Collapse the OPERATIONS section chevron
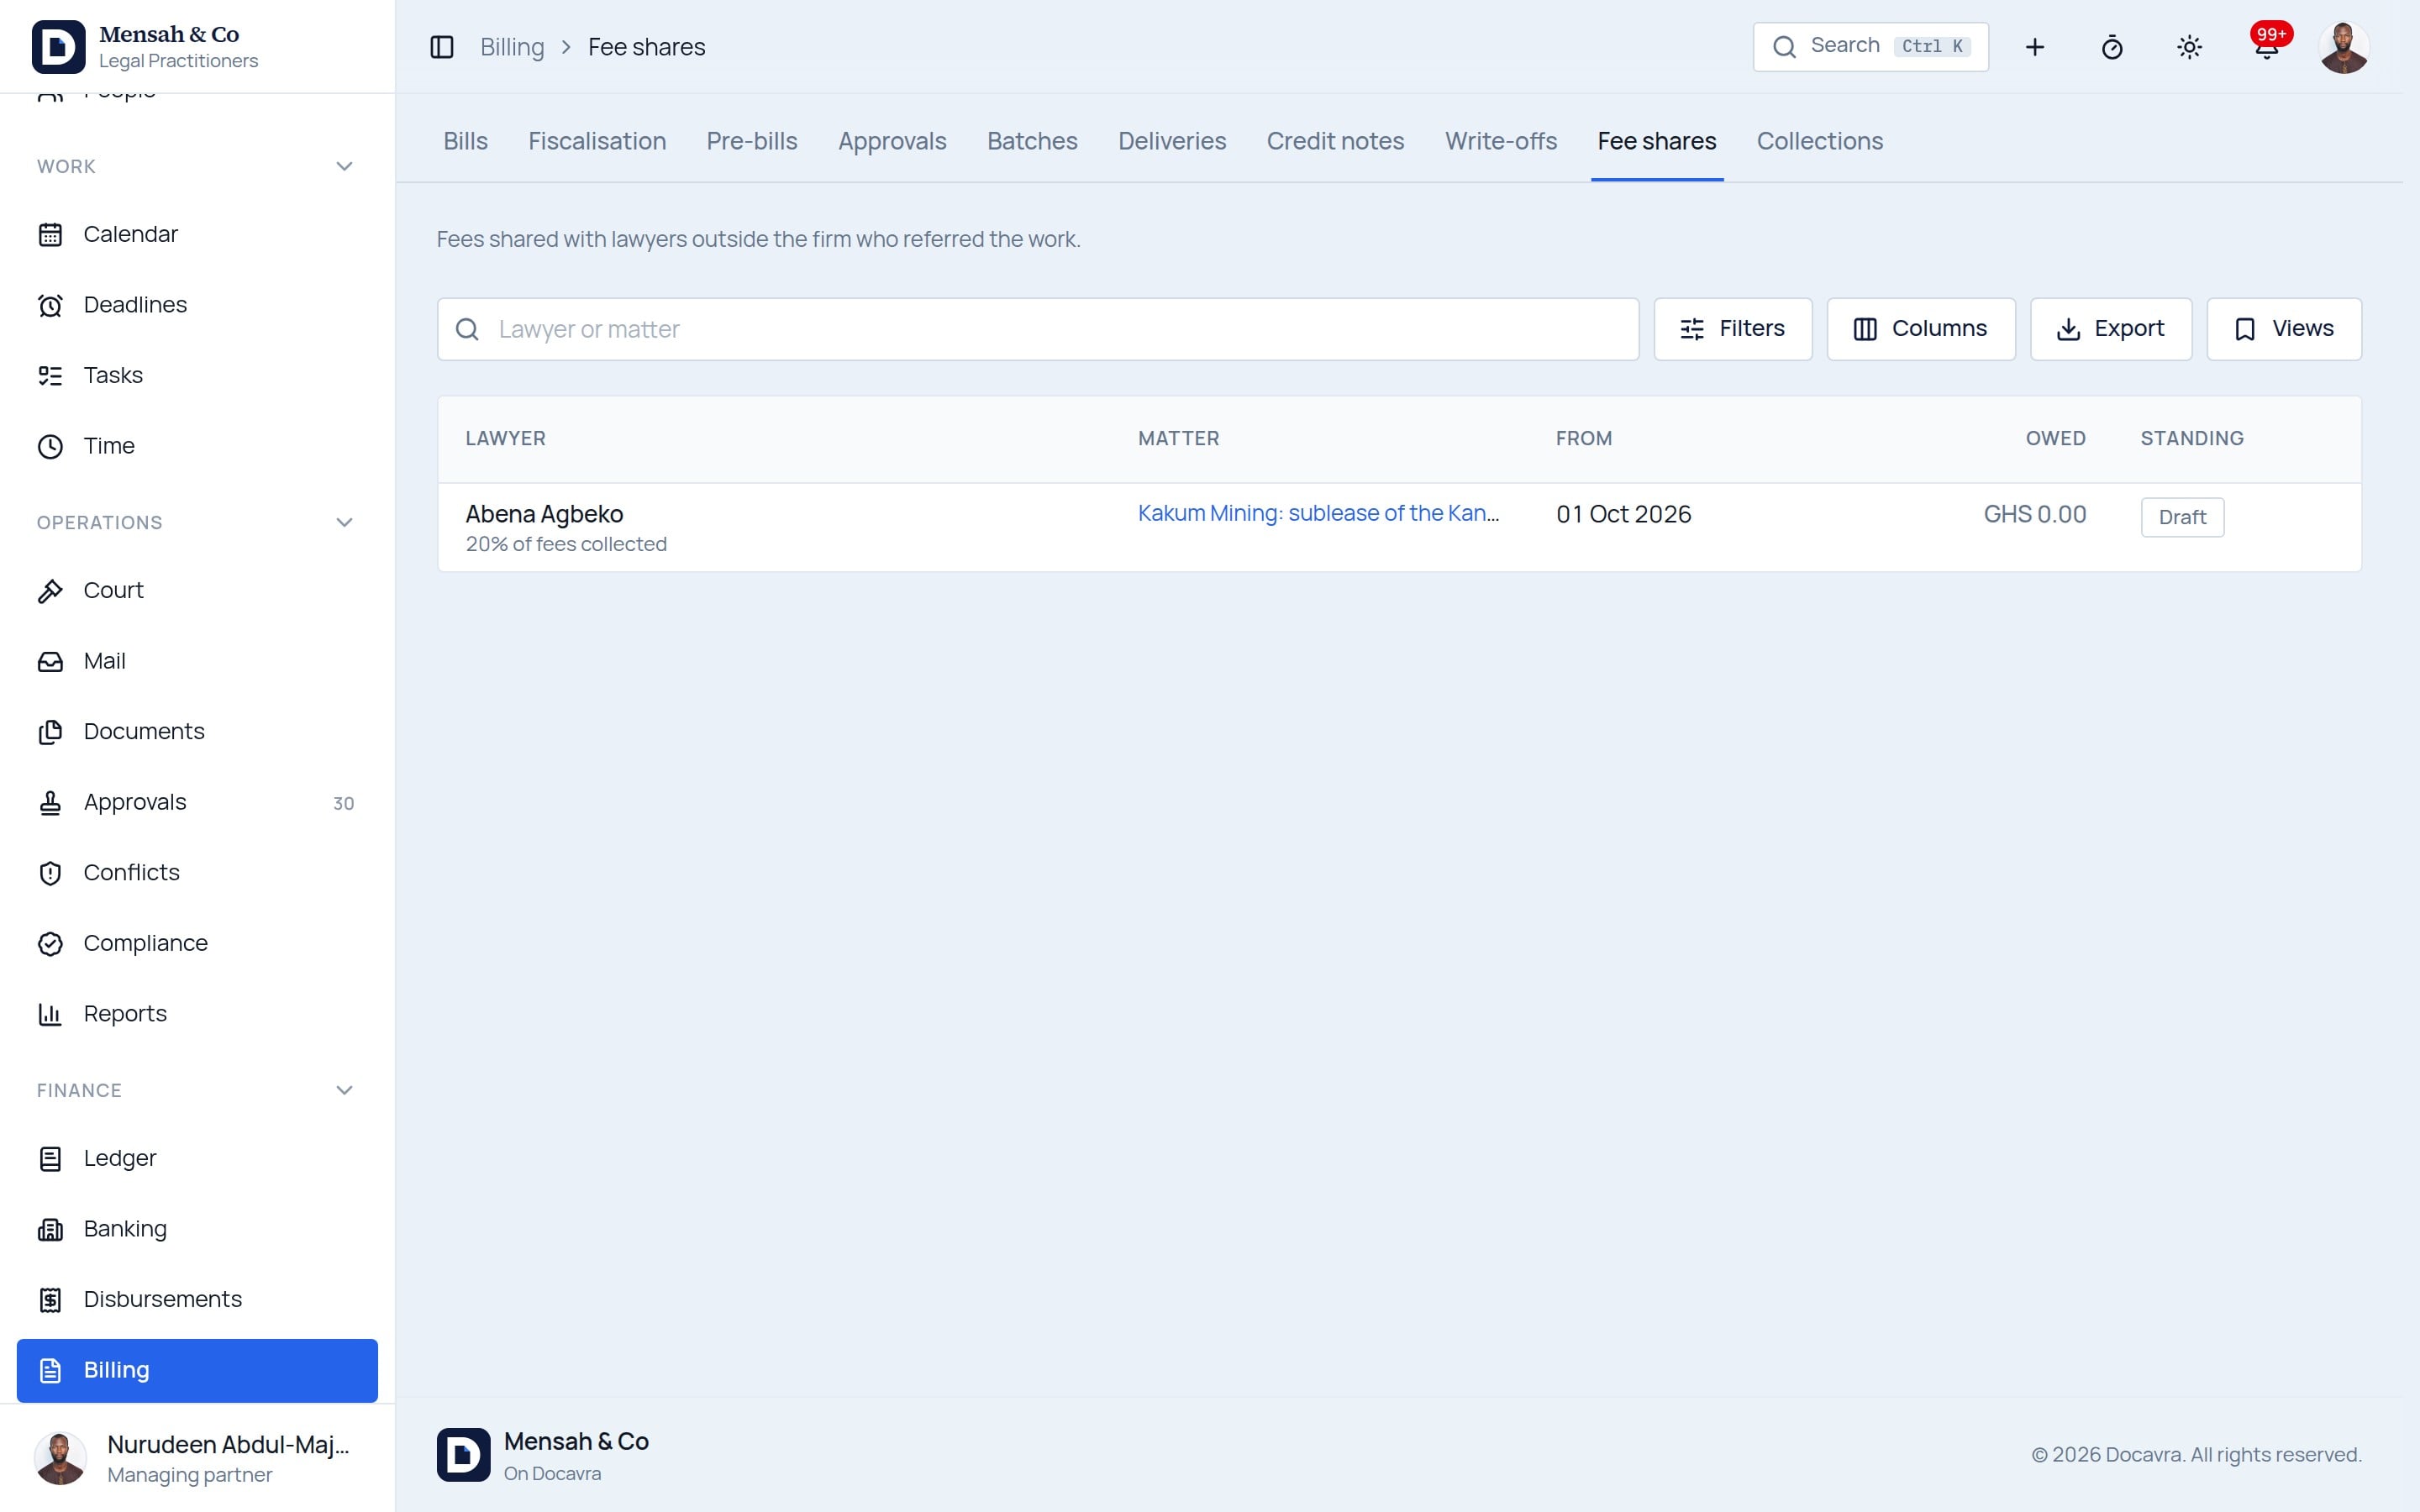The image size is (2420, 1512). [x=344, y=522]
